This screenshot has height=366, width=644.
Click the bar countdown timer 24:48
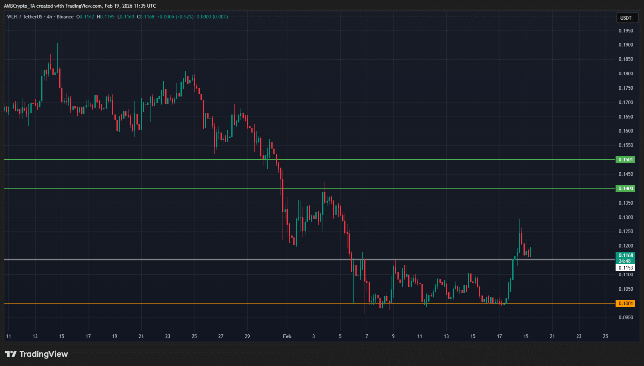click(626, 260)
